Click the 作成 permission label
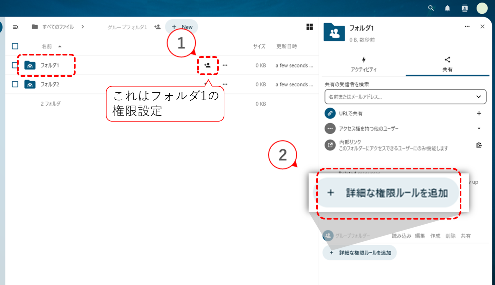This screenshot has height=285, width=495. 435,236
